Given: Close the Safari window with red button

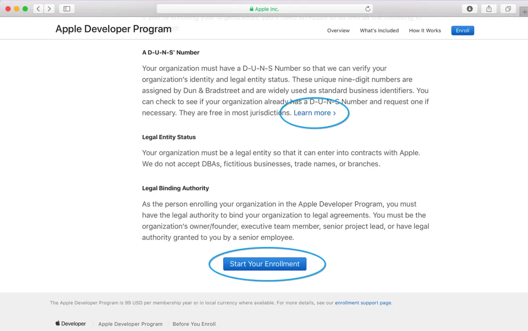Looking at the screenshot, I should [8, 9].
